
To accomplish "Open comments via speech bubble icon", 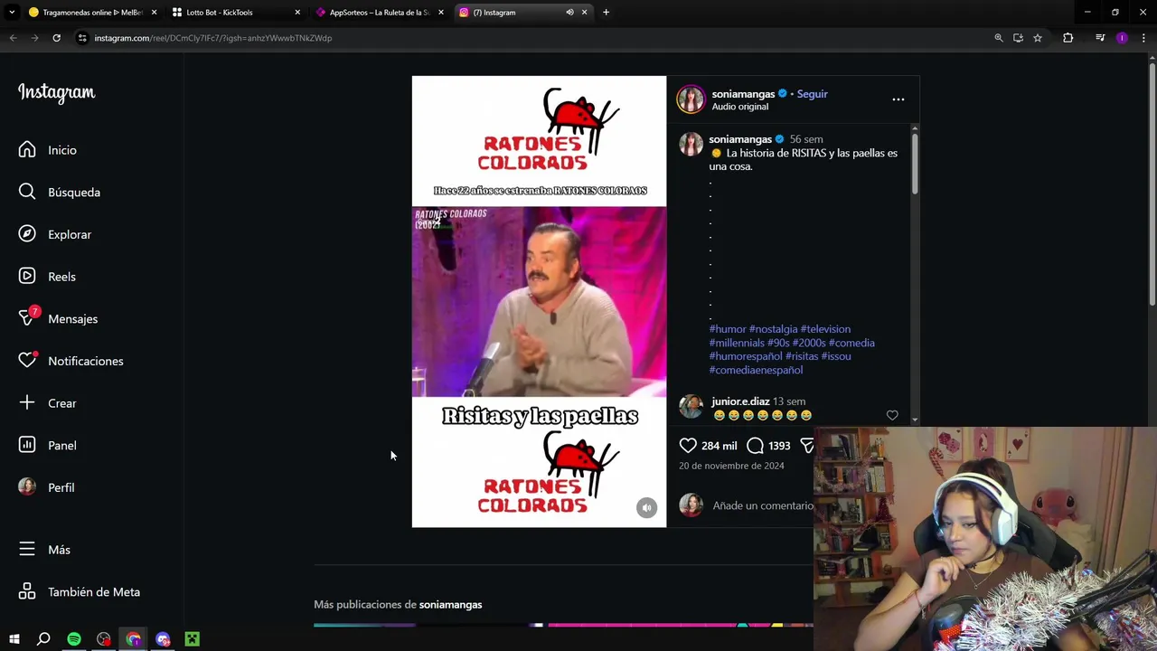I will click(755, 445).
